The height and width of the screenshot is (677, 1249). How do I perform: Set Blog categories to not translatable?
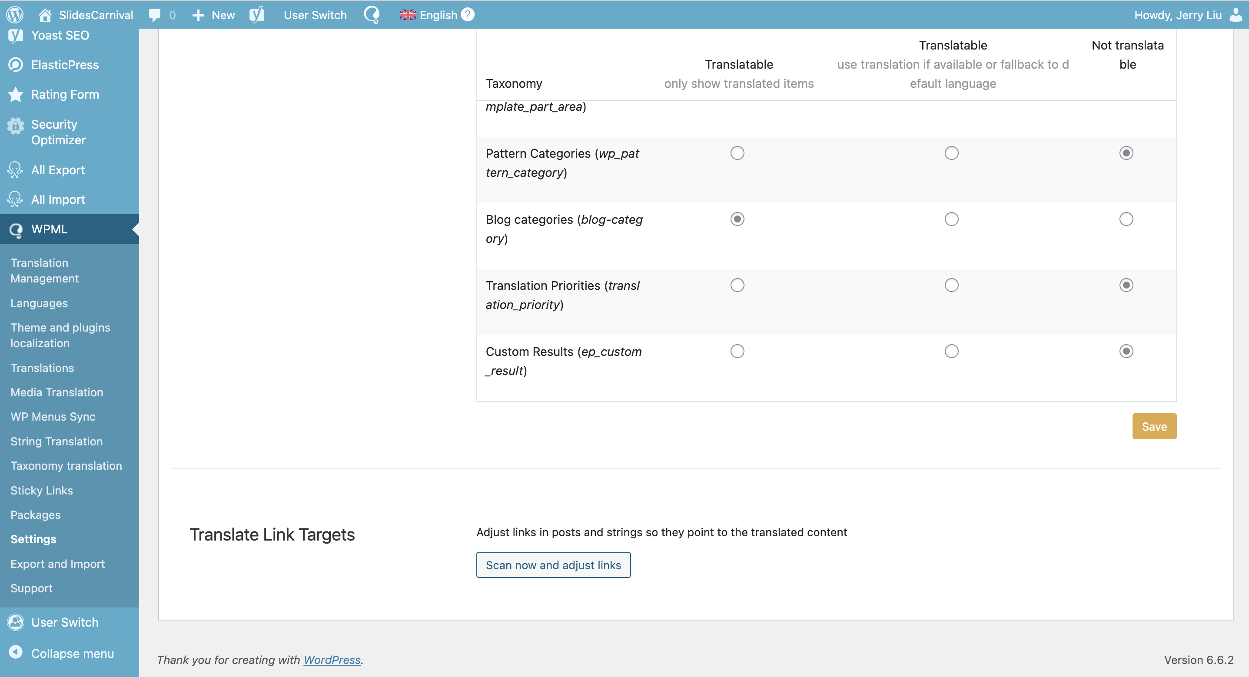click(1126, 219)
